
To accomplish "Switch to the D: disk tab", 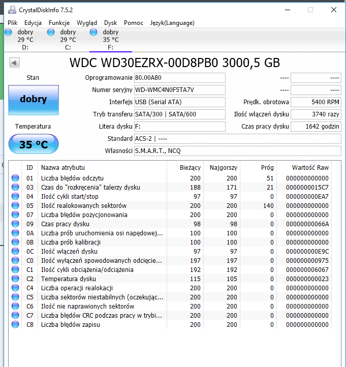I will [25, 39].
